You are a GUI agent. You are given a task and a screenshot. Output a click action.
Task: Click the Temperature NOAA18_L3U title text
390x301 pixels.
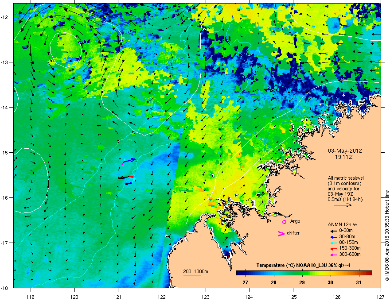303,265
